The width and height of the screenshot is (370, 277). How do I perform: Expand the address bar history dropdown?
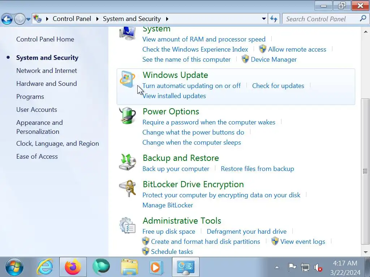(264, 19)
